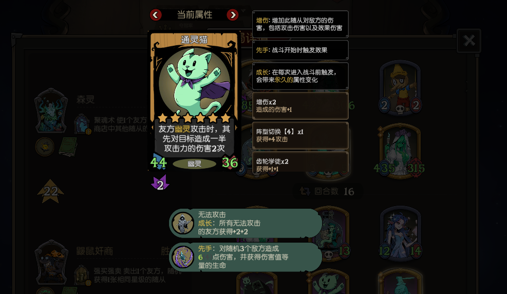Select the 齿轮学徒x2 buff entry

[300, 163]
